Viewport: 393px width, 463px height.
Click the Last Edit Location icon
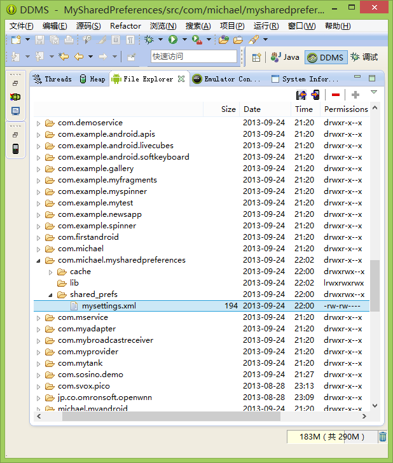64,57
